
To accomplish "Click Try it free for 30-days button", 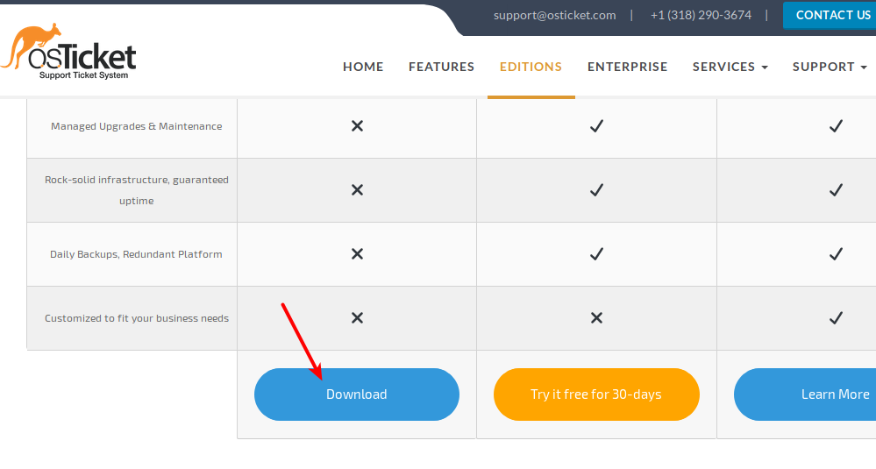I will (596, 394).
